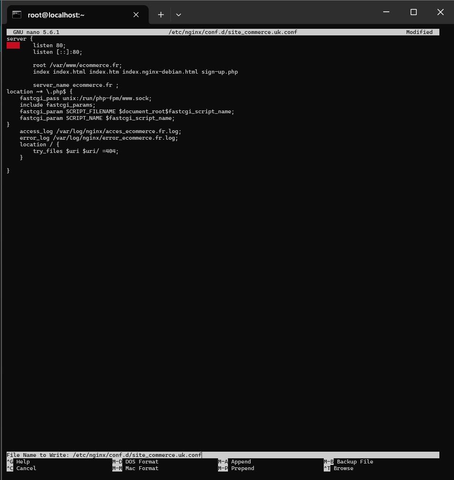This screenshot has height=480, width=454.
Task: Select the root@localhost:~ terminal tab
Action: pyautogui.click(x=78, y=15)
